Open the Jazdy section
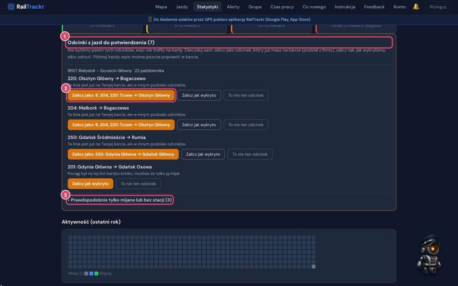 point(182,7)
